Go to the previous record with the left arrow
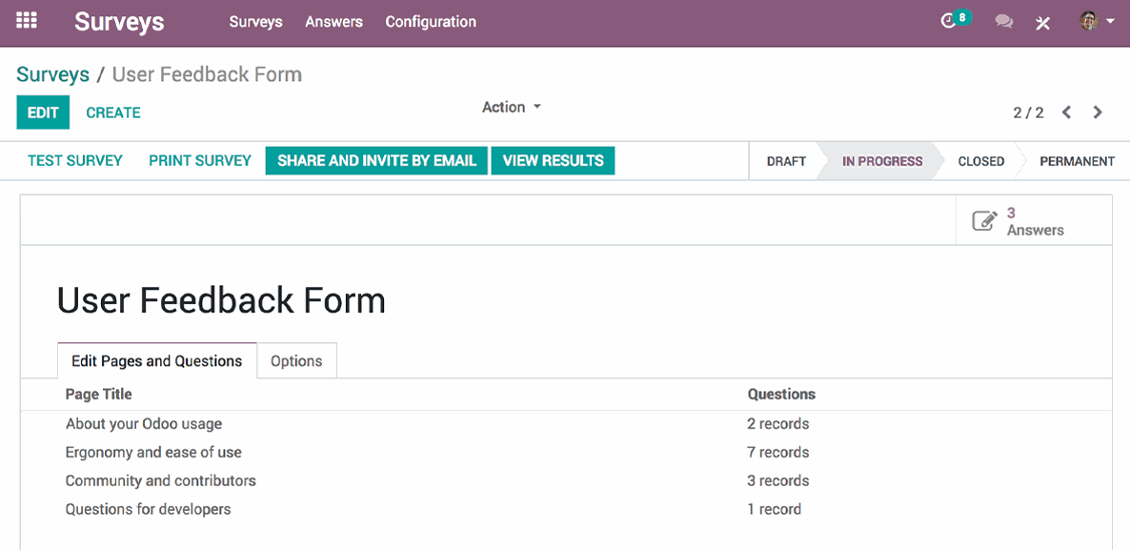Screen dimensions: 1130x550 click(x=1066, y=112)
